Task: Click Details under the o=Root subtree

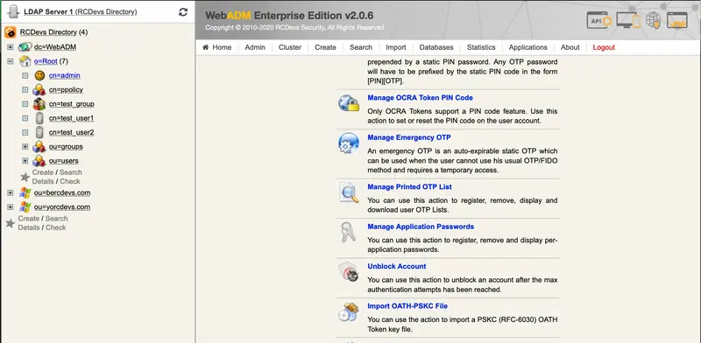Action: coord(42,181)
